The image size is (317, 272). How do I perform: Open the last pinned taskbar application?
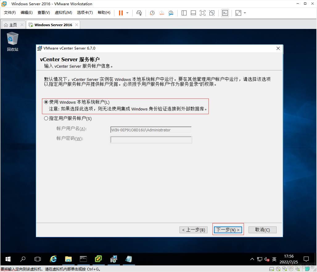pyautogui.click(x=129, y=259)
